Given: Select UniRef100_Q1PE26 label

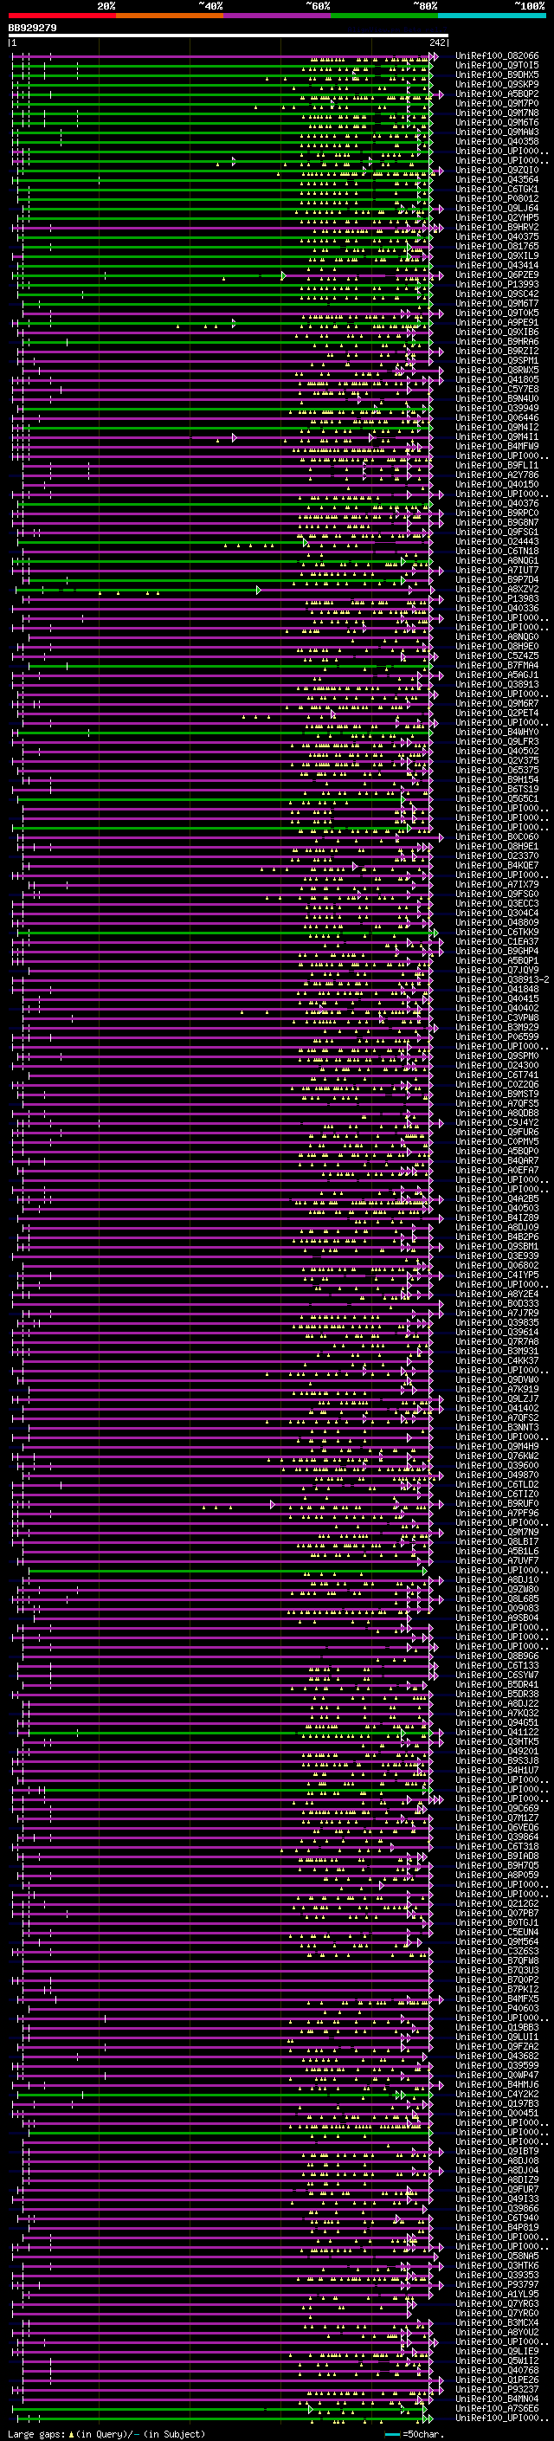Looking at the screenshot, I should 497,2380.
